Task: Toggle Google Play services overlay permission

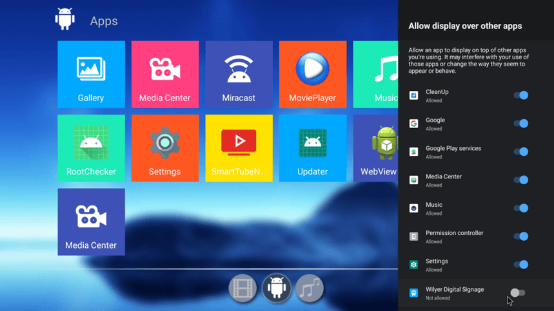Action: pos(521,151)
